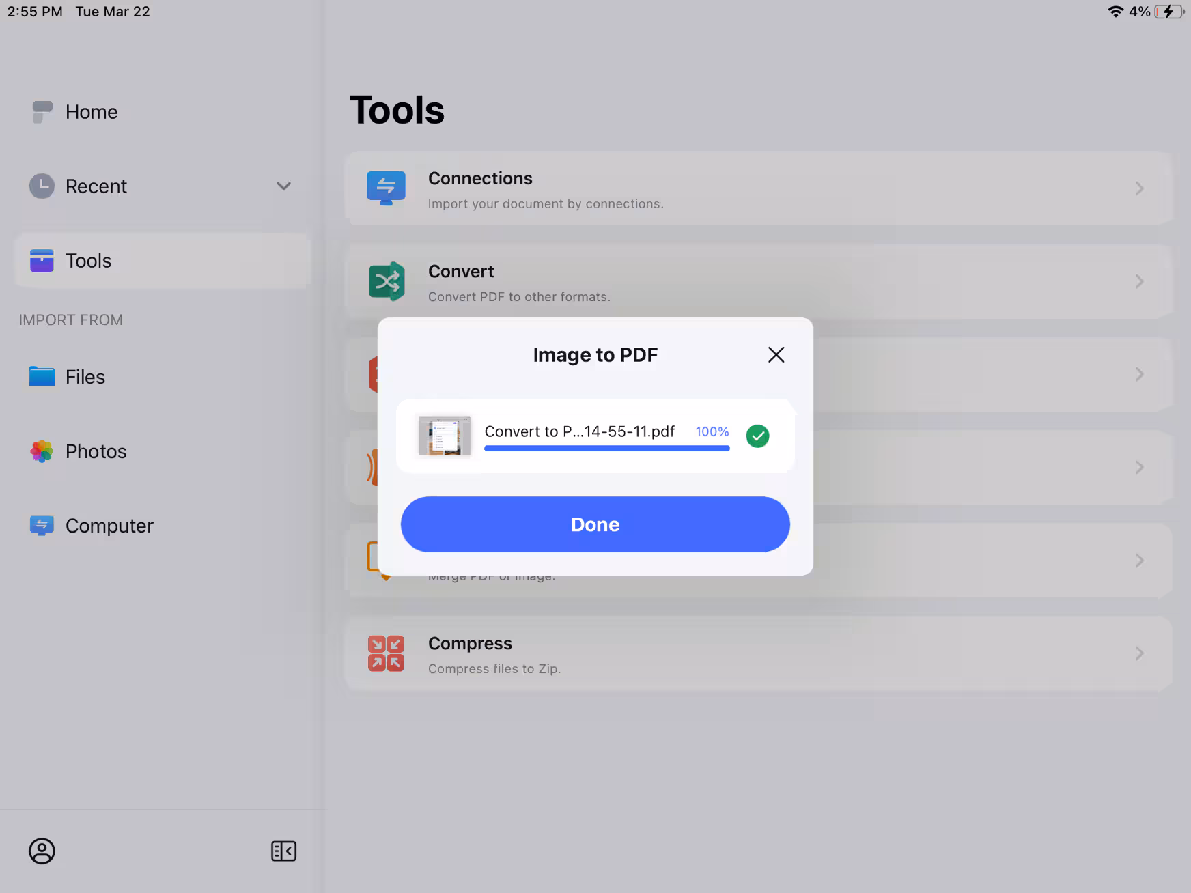
Task: Click the Done button
Action: point(595,524)
